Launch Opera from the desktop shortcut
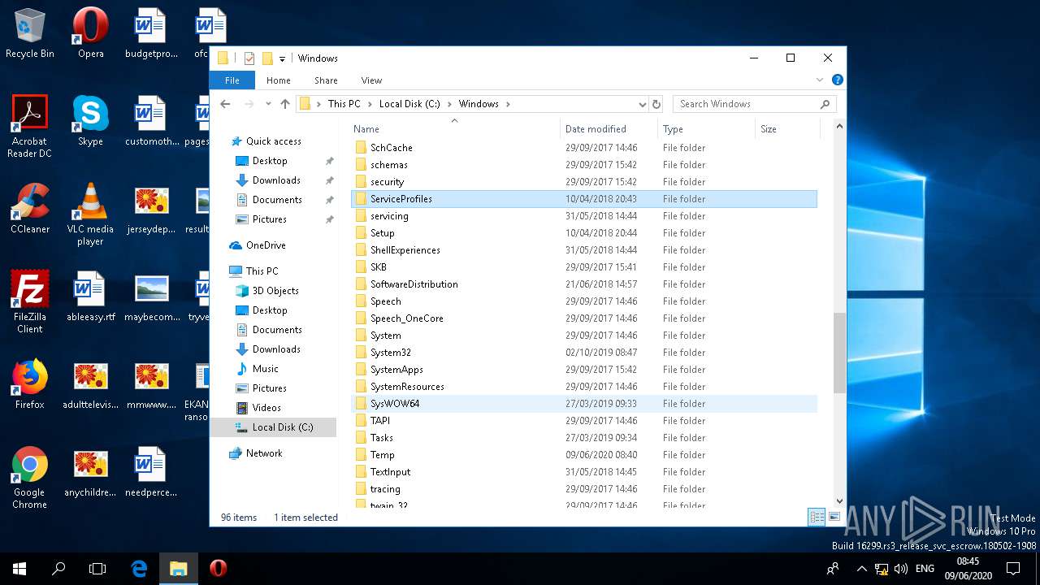The height and width of the screenshot is (585, 1040). pyautogui.click(x=90, y=33)
